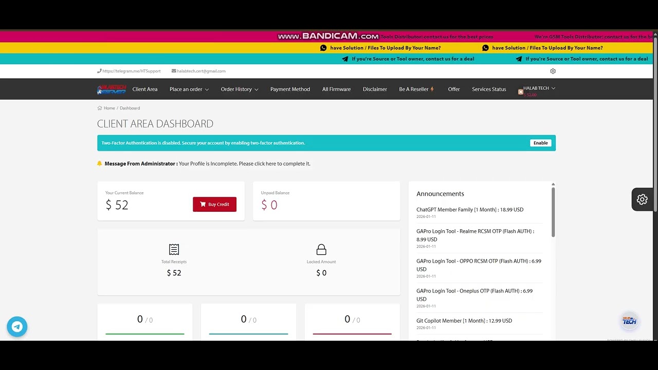This screenshot has width=658, height=370.
Task: Open the Disclaimer page
Action: [375, 89]
